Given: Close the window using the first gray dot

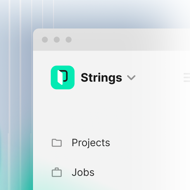Looking at the screenshot, I should click(45, 40).
